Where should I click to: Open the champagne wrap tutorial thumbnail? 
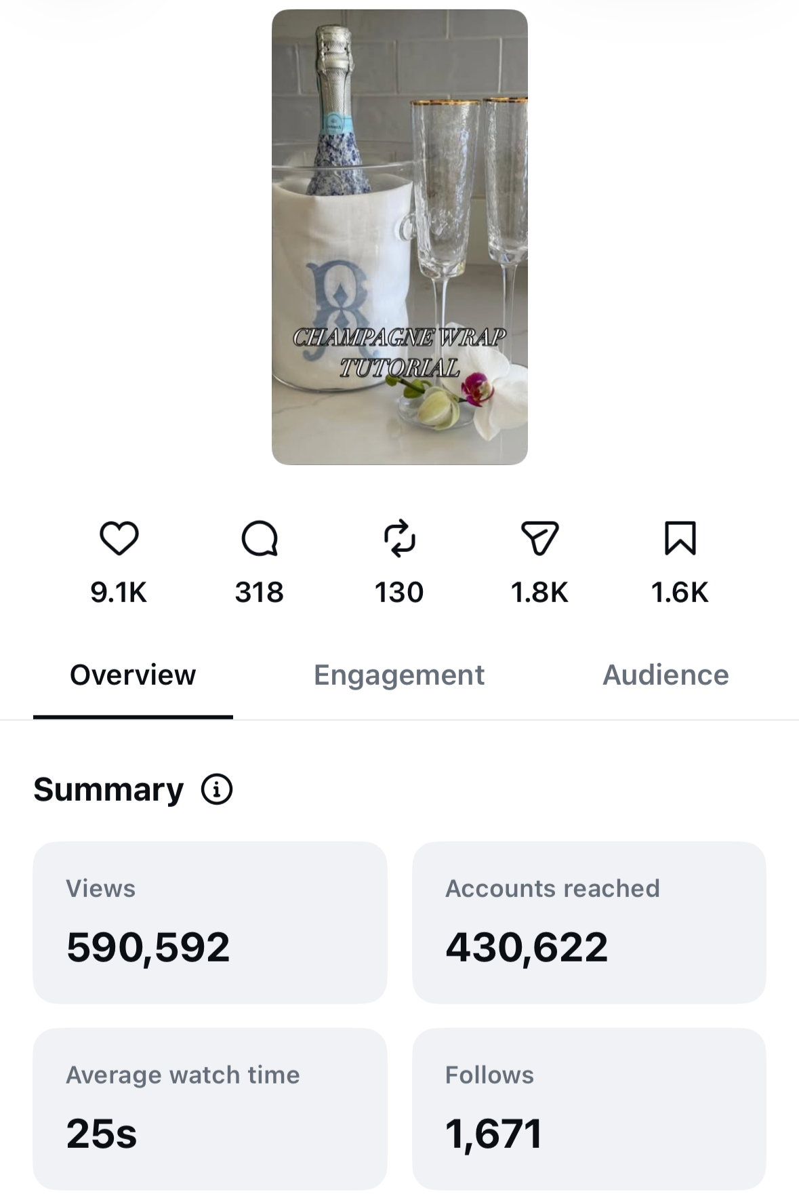(400, 237)
